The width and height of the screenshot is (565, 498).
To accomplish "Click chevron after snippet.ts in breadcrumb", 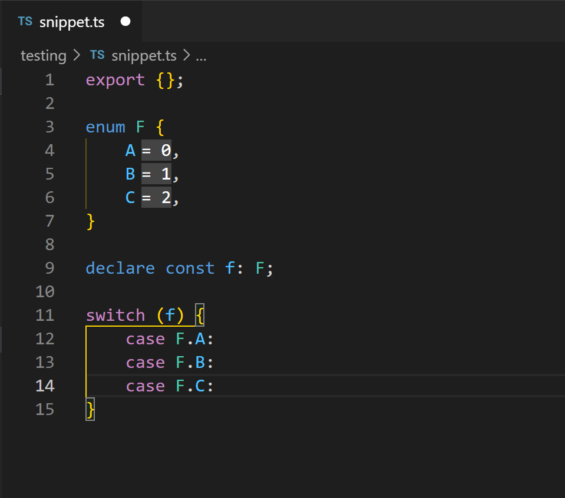I will coord(186,55).
